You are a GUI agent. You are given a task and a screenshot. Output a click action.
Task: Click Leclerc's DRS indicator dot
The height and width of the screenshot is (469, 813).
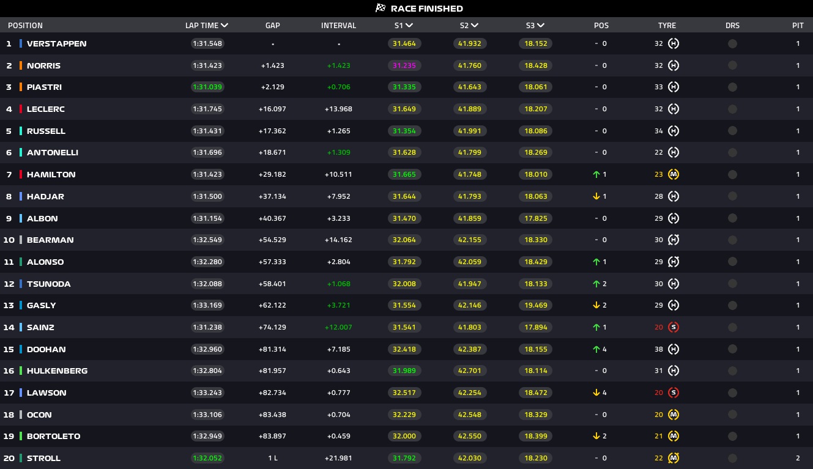click(732, 109)
